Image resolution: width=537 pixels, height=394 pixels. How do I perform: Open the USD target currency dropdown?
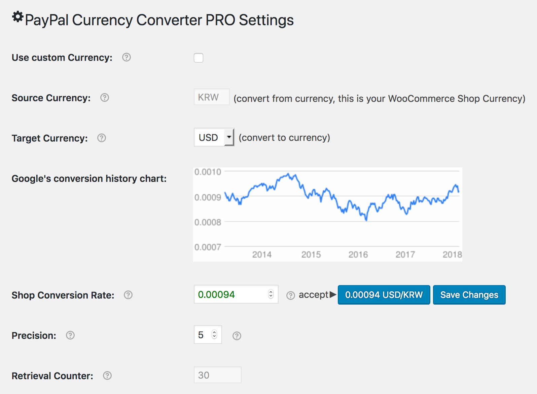(x=214, y=137)
